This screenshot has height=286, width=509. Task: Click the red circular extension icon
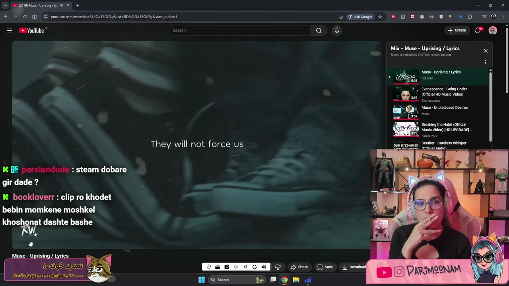(393, 17)
